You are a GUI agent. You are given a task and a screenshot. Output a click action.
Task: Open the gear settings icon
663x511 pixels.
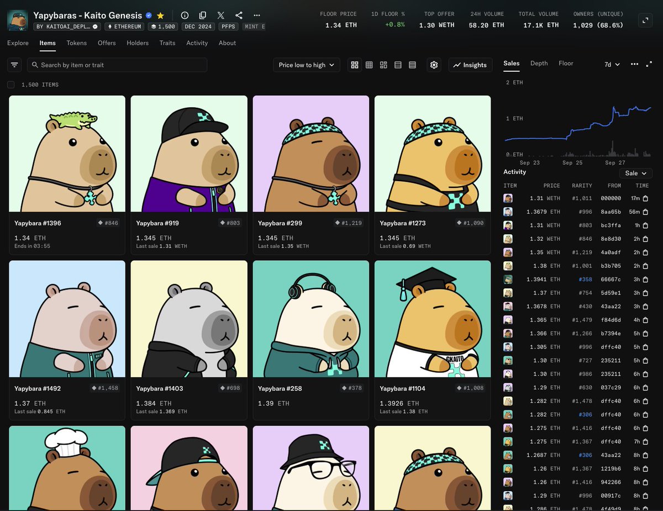tap(434, 65)
